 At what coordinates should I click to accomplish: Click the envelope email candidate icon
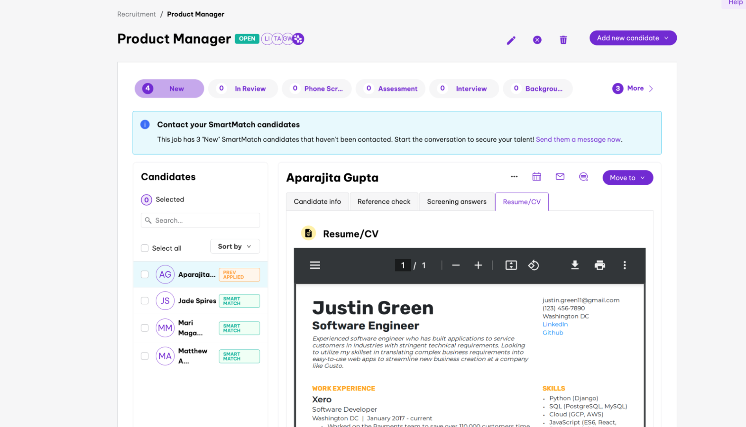tap(560, 177)
